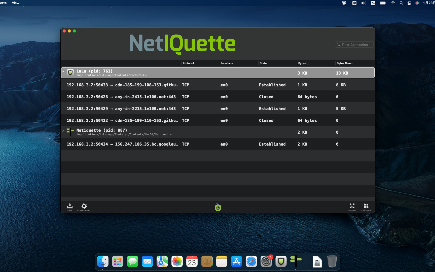Open Notes from the Dock
Image resolution: width=435 pixels, height=272 pixels.
(222, 261)
